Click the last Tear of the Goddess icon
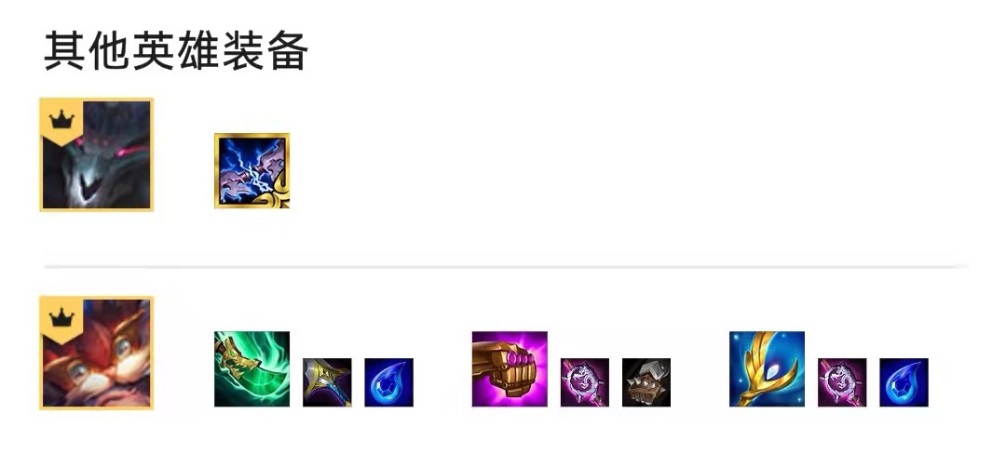The height and width of the screenshot is (467, 1006). click(x=904, y=382)
